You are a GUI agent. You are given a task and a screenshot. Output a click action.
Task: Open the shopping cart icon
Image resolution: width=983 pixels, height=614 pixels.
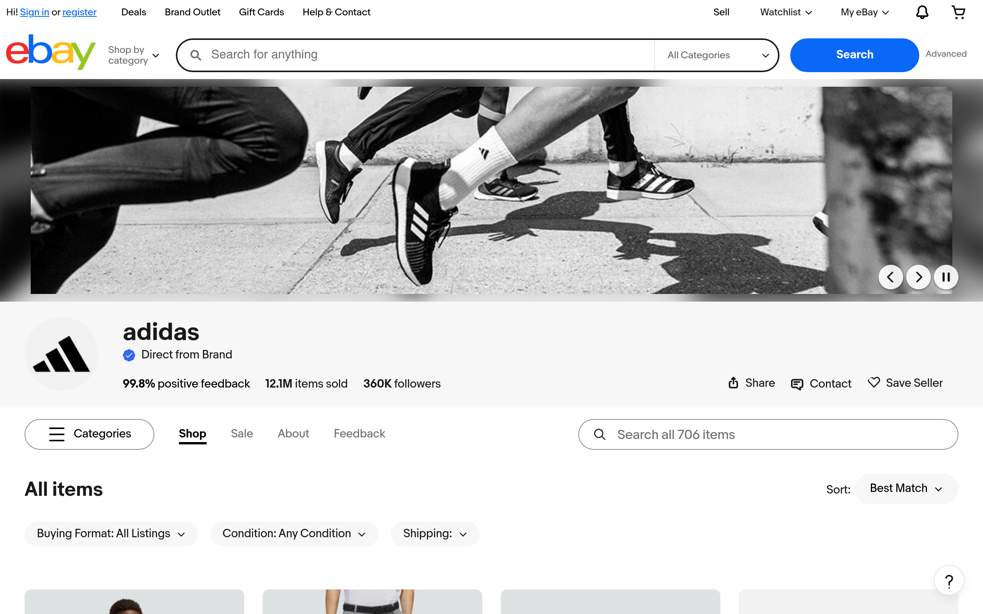[959, 12]
